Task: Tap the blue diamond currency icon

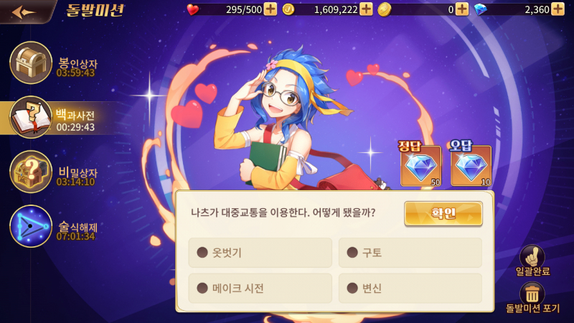Action: 480,9
